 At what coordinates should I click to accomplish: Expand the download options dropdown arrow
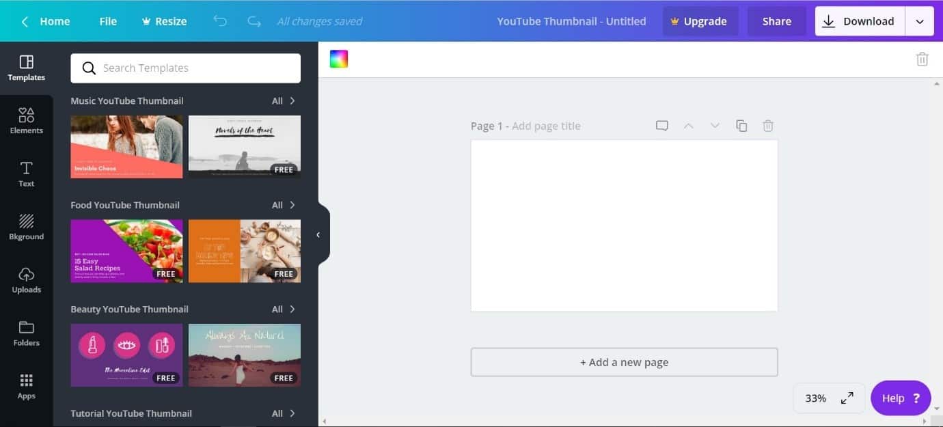pyautogui.click(x=920, y=21)
